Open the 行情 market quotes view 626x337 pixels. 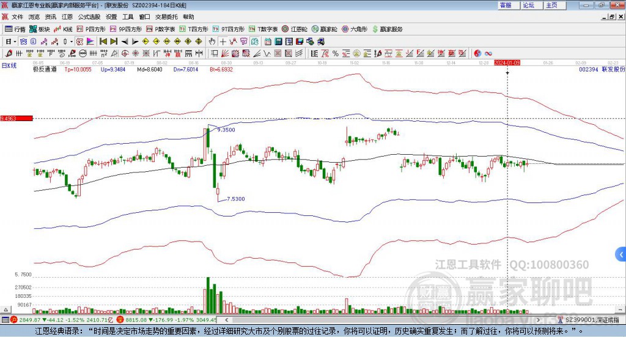pos(15,29)
